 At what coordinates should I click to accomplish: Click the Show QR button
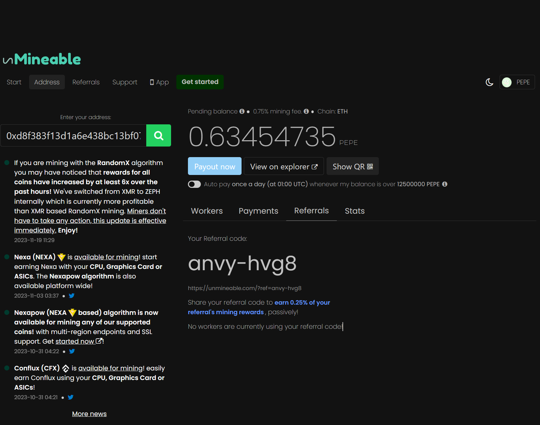tap(353, 166)
